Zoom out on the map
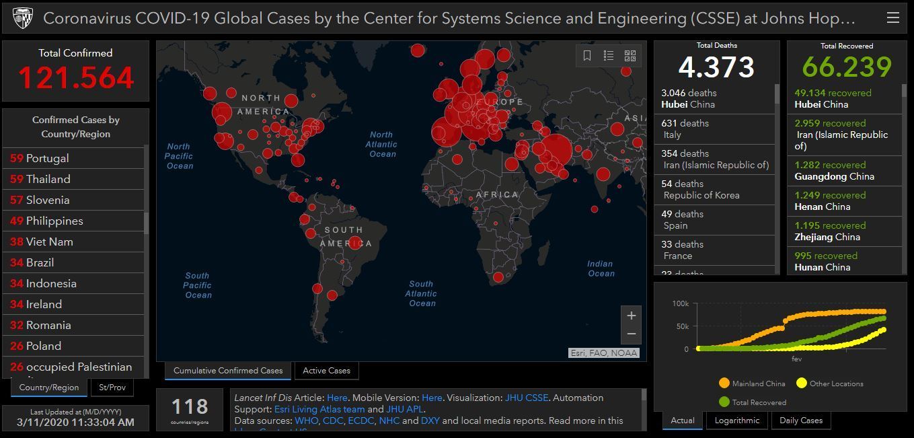Image resolution: width=914 pixels, height=438 pixels. click(631, 334)
